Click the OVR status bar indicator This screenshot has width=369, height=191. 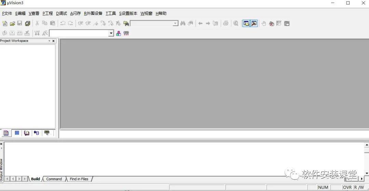coord(347,188)
